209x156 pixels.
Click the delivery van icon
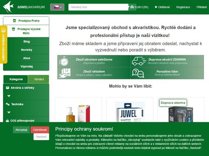[139, 61]
